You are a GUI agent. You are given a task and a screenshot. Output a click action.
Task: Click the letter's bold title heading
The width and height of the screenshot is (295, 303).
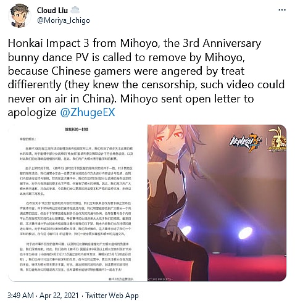(x=77, y=130)
